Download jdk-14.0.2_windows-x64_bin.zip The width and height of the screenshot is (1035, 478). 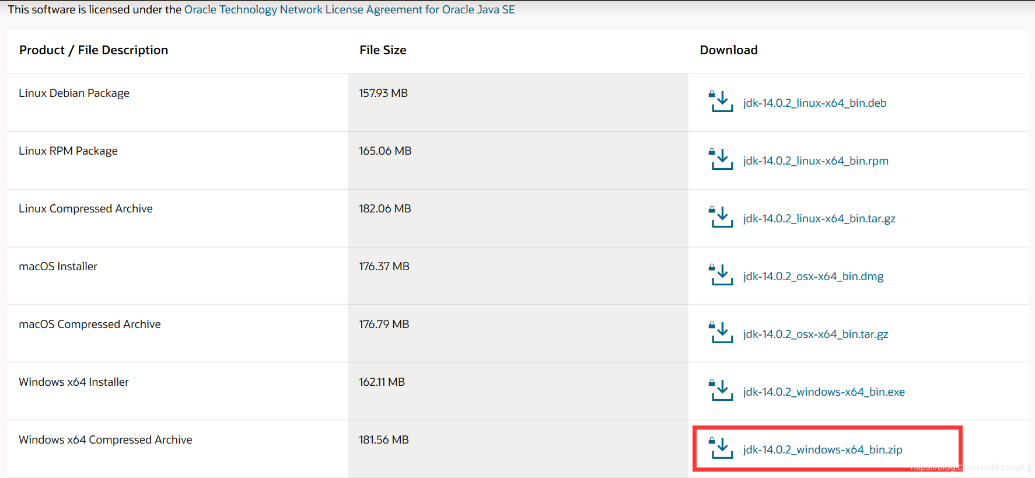[823, 449]
